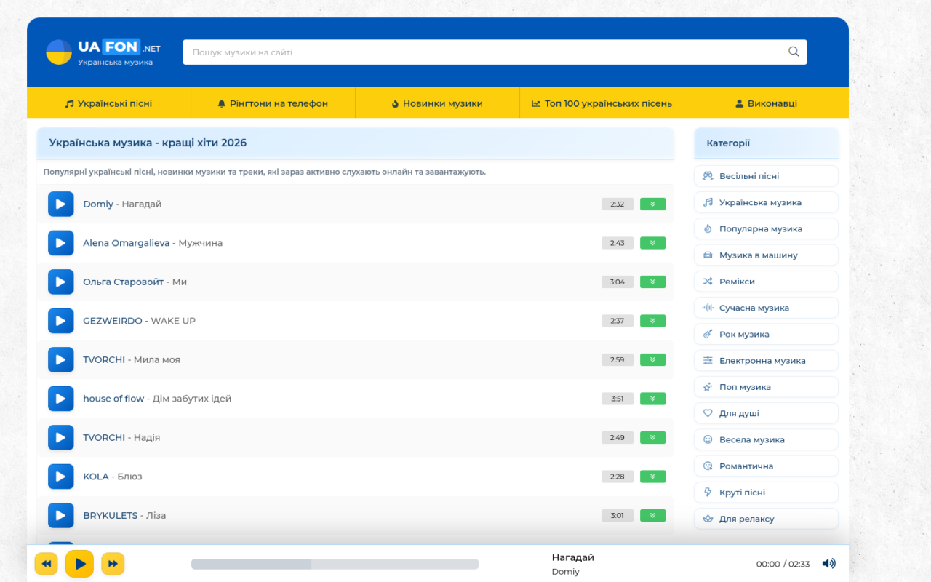Open artist BRYKULETS link
This screenshot has width=931, height=582.
point(110,516)
